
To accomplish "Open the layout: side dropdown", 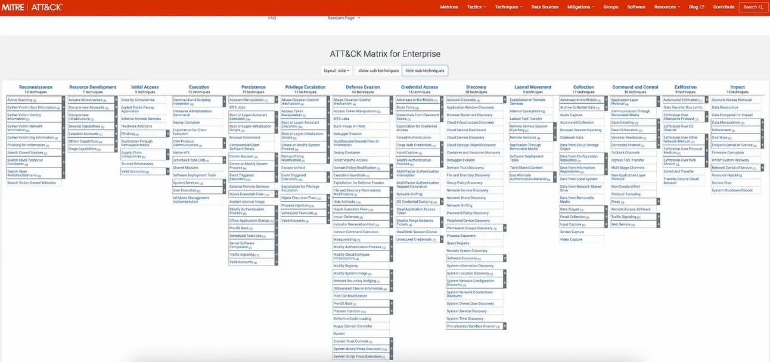I will 337,70.
